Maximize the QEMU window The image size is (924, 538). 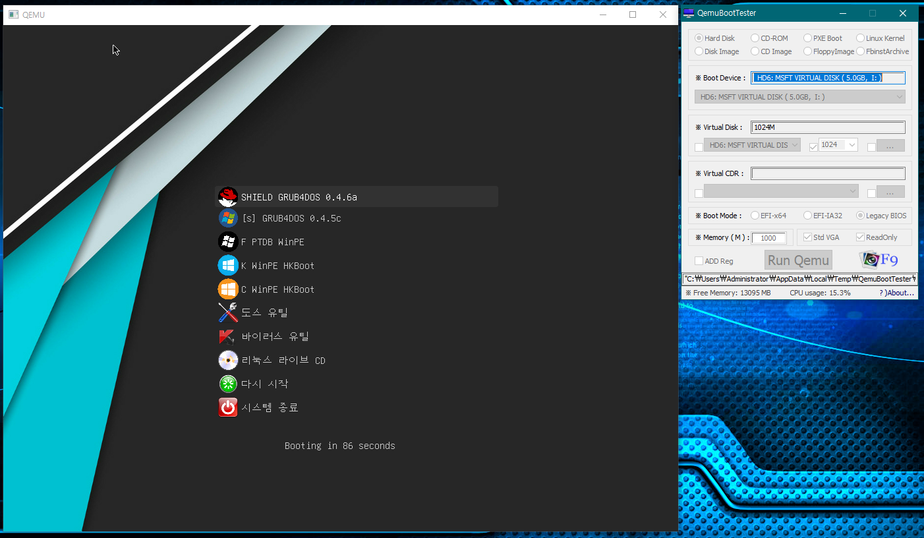coord(633,15)
